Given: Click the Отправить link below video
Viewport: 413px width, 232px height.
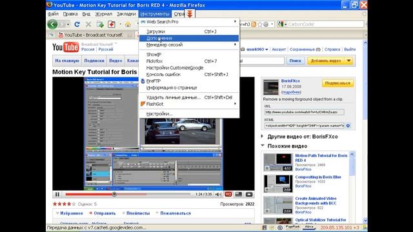Looking at the screenshot, I should coord(105,213).
